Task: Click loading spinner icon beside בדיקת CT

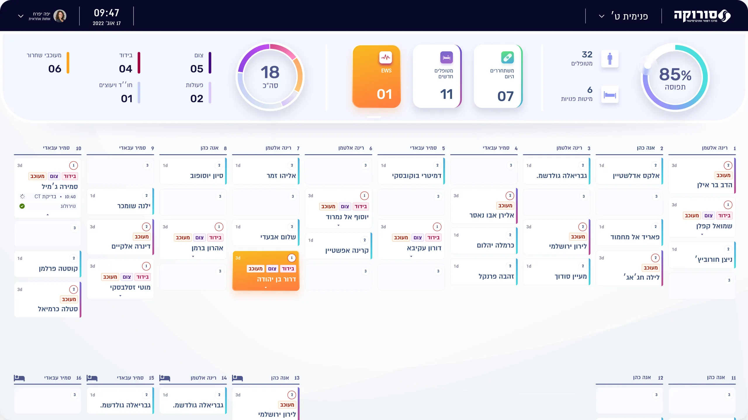Action: click(x=22, y=197)
